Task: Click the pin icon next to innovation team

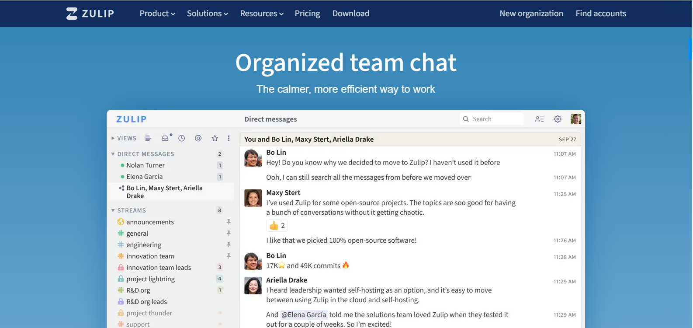Action: click(x=229, y=256)
